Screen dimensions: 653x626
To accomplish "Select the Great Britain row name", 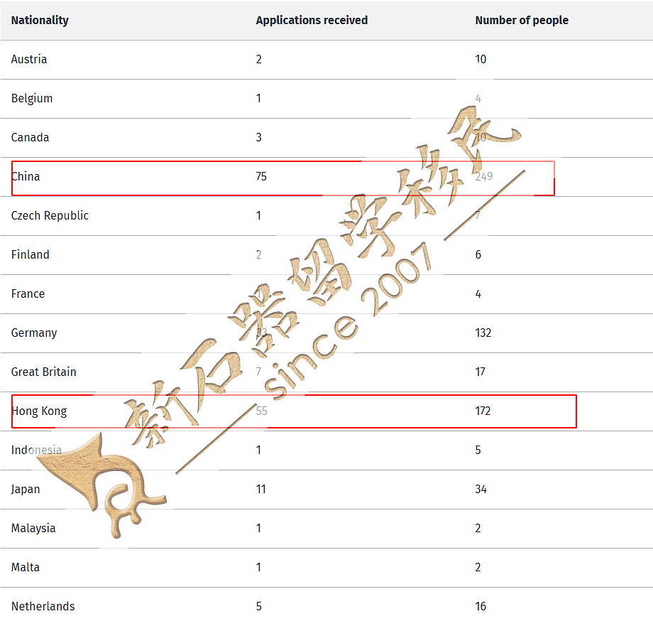I will tap(44, 372).
